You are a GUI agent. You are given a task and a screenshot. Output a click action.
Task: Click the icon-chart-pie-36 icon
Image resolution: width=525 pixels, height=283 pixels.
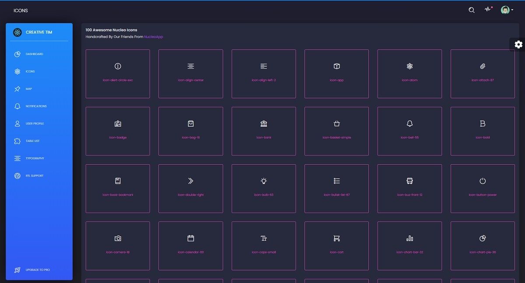(x=482, y=245)
